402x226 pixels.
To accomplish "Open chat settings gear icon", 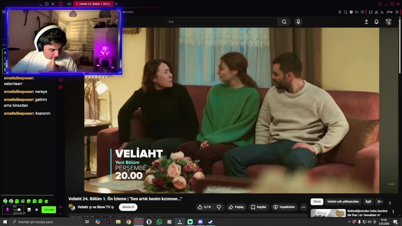I will click(36, 210).
